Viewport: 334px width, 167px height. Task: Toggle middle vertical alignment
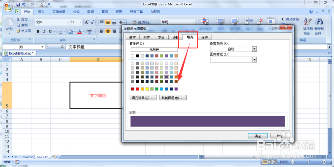point(108,22)
